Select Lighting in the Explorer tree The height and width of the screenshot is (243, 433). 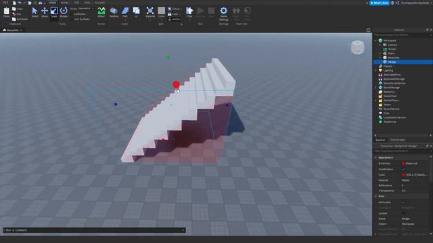(x=388, y=70)
